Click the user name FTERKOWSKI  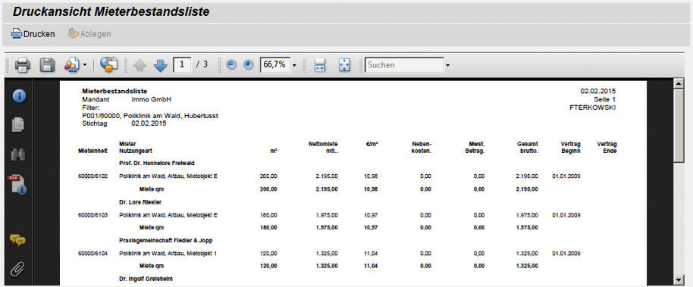593,108
